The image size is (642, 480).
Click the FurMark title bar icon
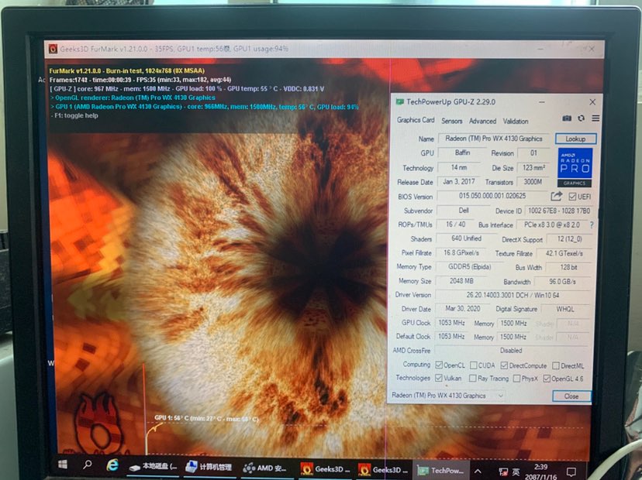tap(53, 49)
